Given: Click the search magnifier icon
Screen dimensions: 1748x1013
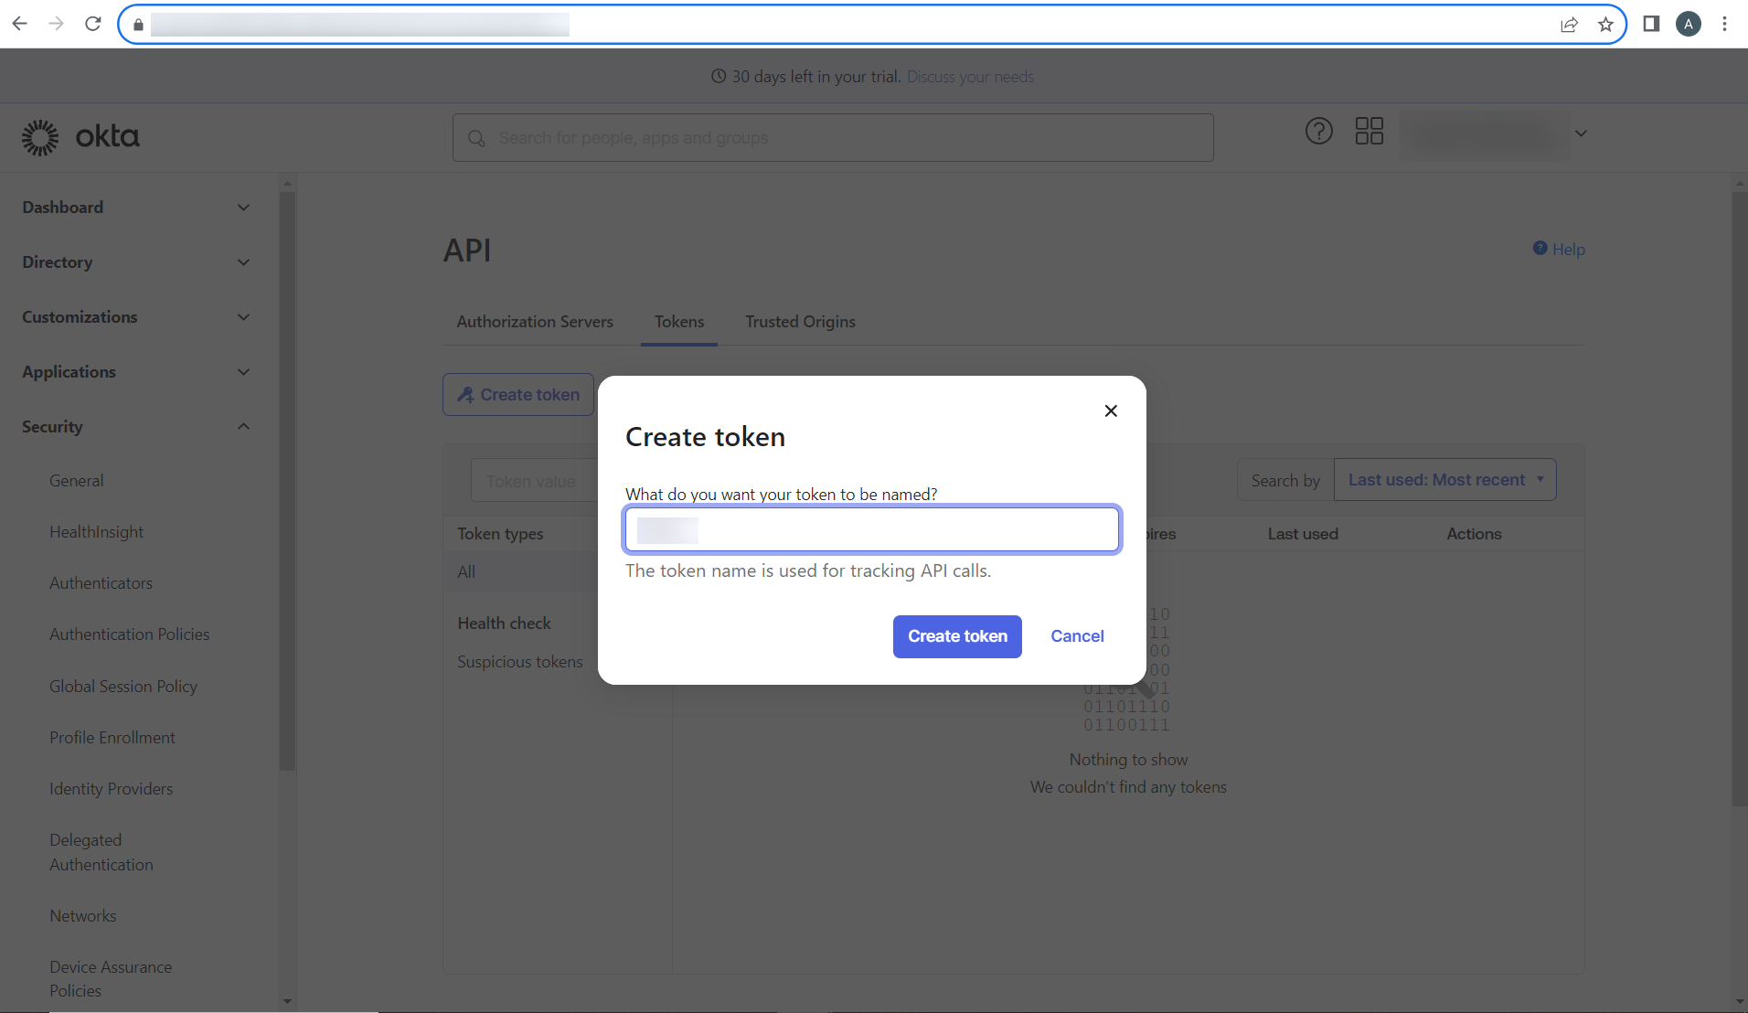Looking at the screenshot, I should (x=476, y=138).
